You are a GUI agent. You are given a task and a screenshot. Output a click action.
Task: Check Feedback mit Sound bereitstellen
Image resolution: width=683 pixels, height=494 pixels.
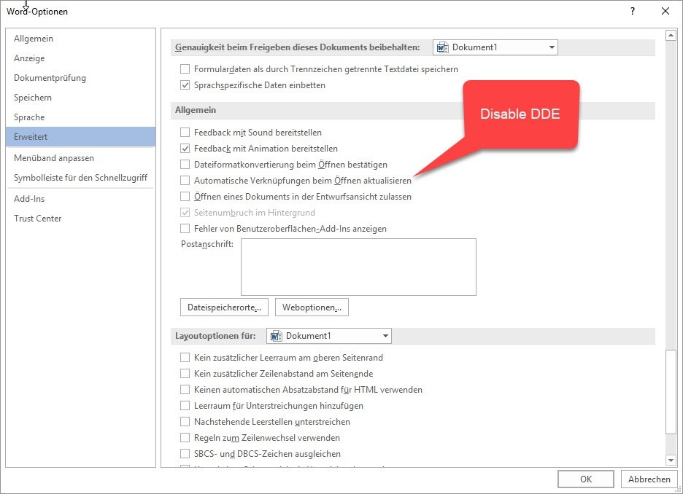(185, 133)
